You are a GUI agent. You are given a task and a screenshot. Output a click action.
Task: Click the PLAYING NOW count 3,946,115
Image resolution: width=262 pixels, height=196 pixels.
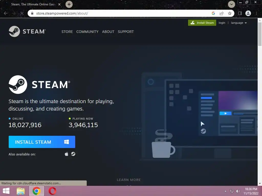click(x=83, y=125)
